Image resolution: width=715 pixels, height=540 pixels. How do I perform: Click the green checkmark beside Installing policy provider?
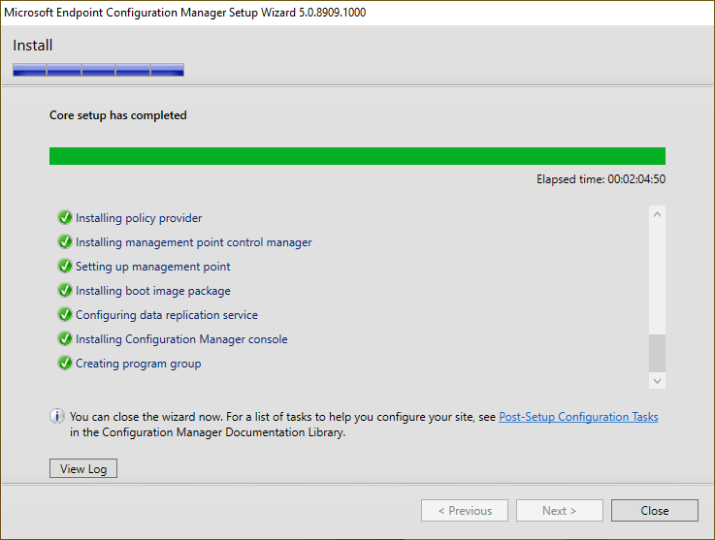click(65, 218)
